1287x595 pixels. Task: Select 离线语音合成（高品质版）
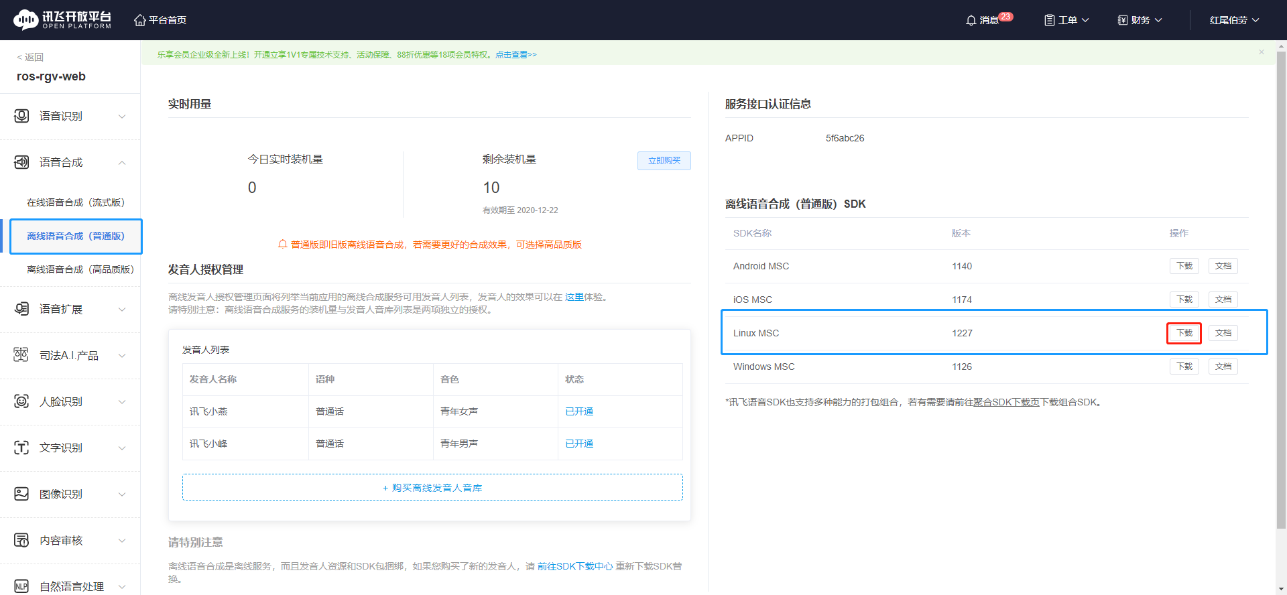80,269
